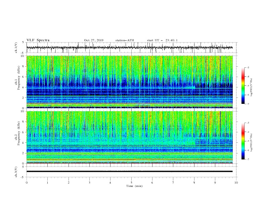Image resolution: width=266 pixels, height=205 pixels.
Task: Click the "10" tick on the time axis
Action: pyautogui.click(x=236, y=183)
